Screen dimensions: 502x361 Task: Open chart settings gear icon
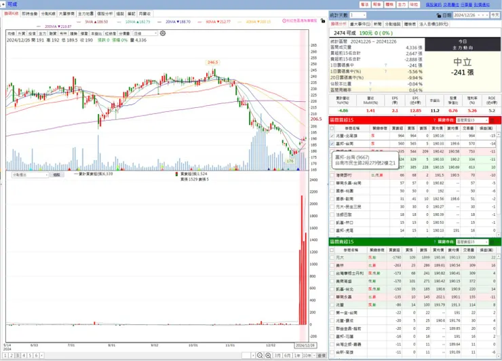tap(163, 33)
